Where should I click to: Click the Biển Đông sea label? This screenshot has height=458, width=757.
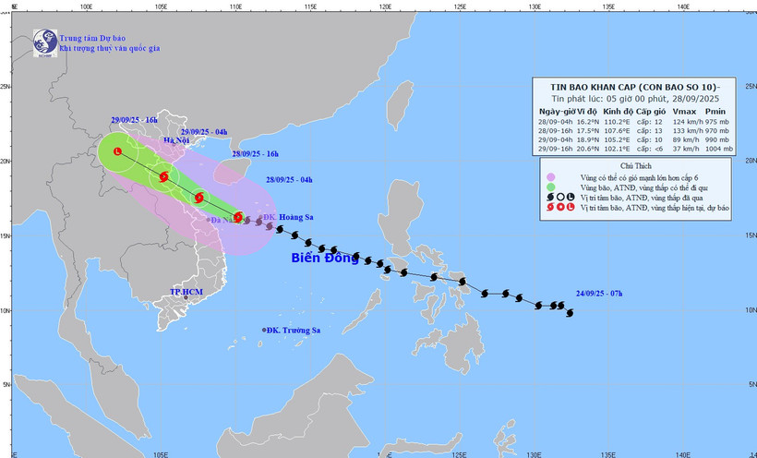tap(324, 258)
